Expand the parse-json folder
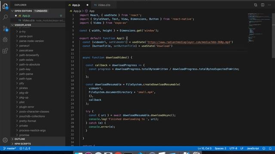Image resolution: width=275 pixels, height=154 pixels. (38, 36)
